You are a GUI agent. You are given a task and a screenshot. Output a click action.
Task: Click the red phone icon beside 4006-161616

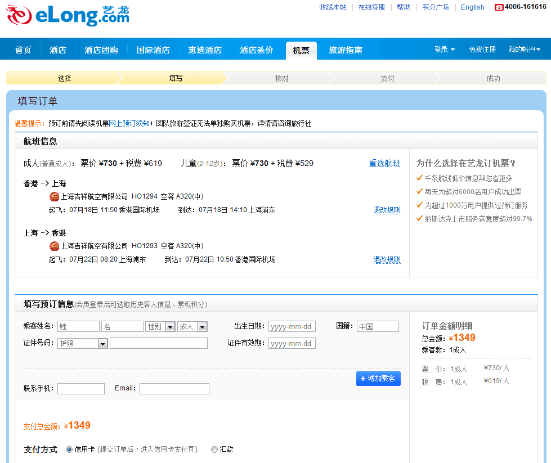coord(499,7)
